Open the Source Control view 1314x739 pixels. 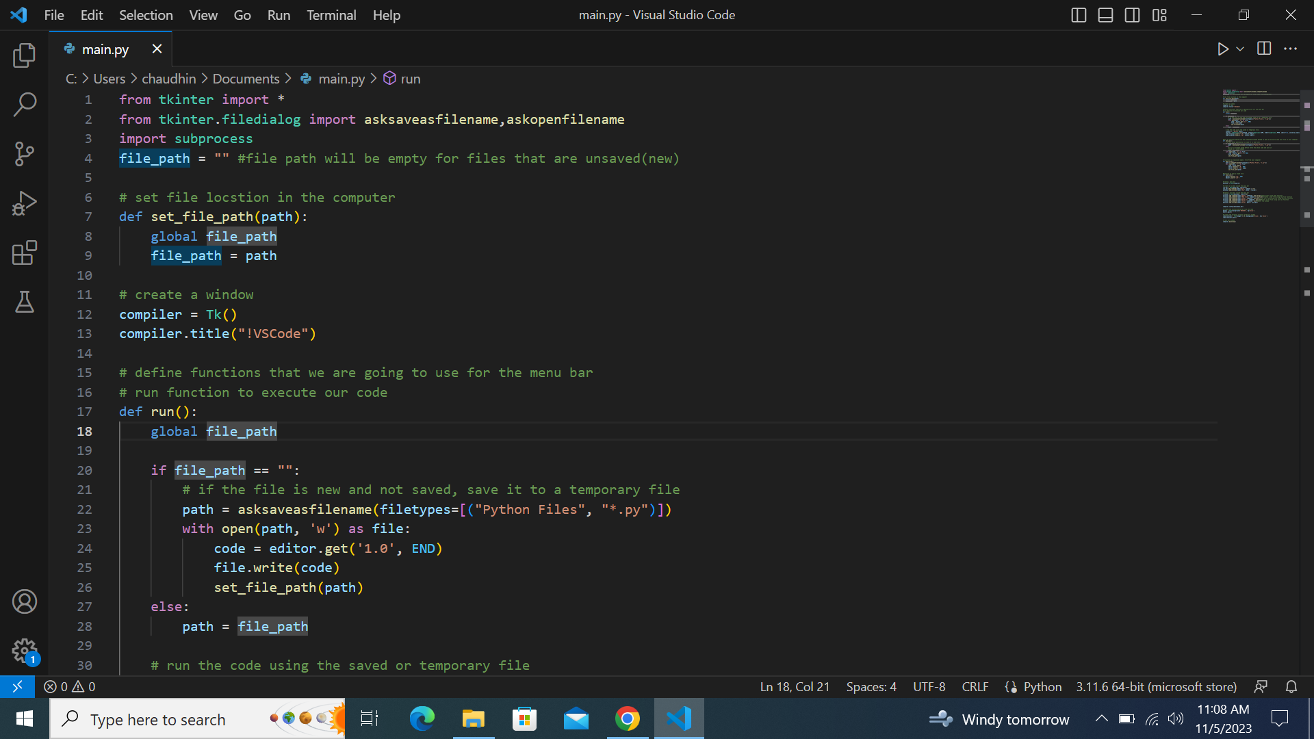[x=25, y=154]
